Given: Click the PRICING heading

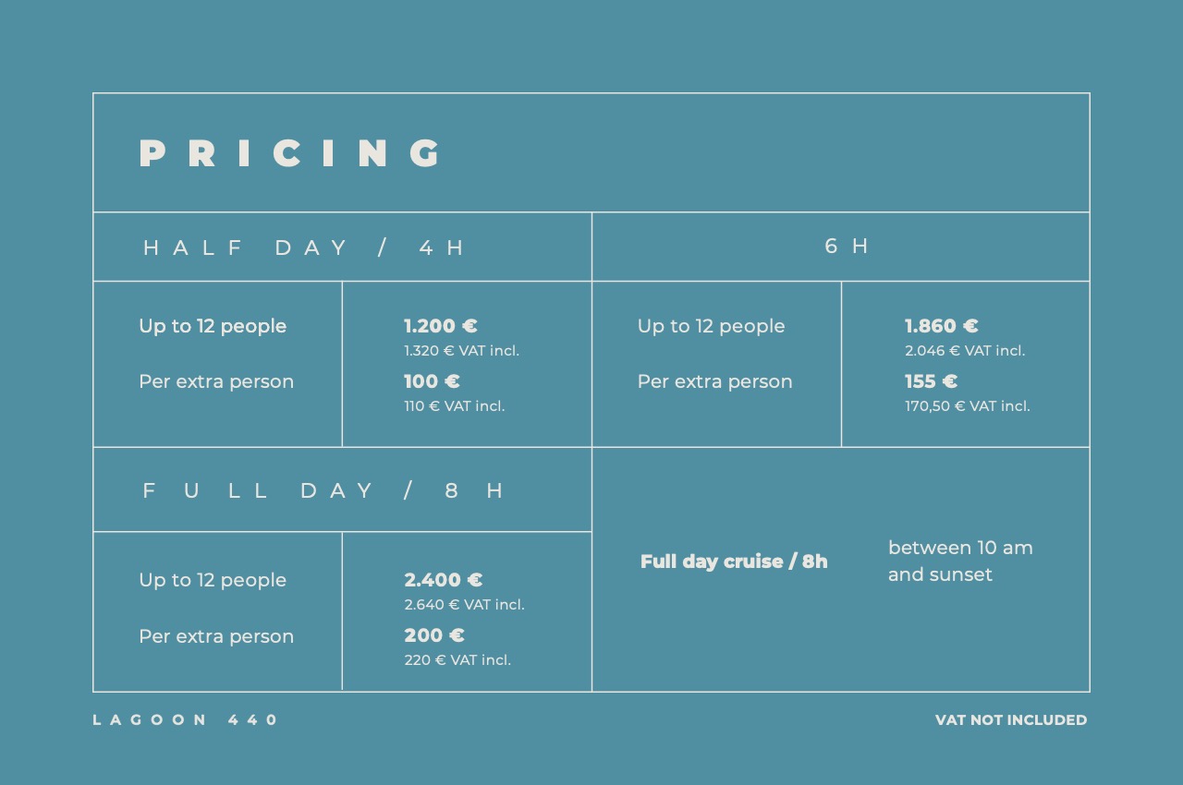Looking at the screenshot, I should pyautogui.click(x=291, y=153).
